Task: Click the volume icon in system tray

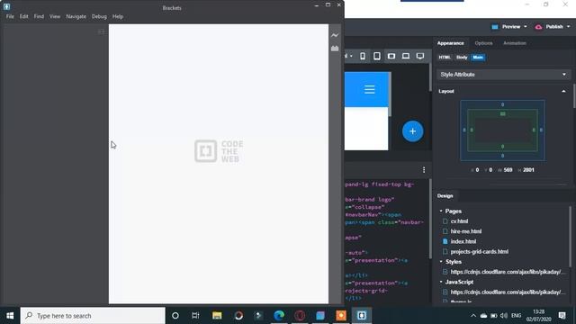Action: click(504, 316)
